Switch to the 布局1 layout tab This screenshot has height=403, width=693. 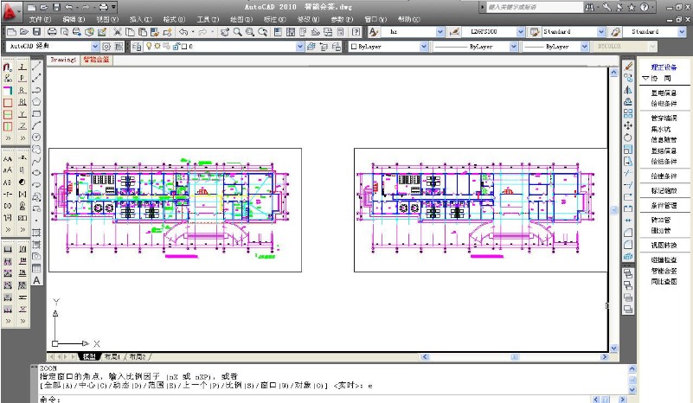tap(112, 356)
